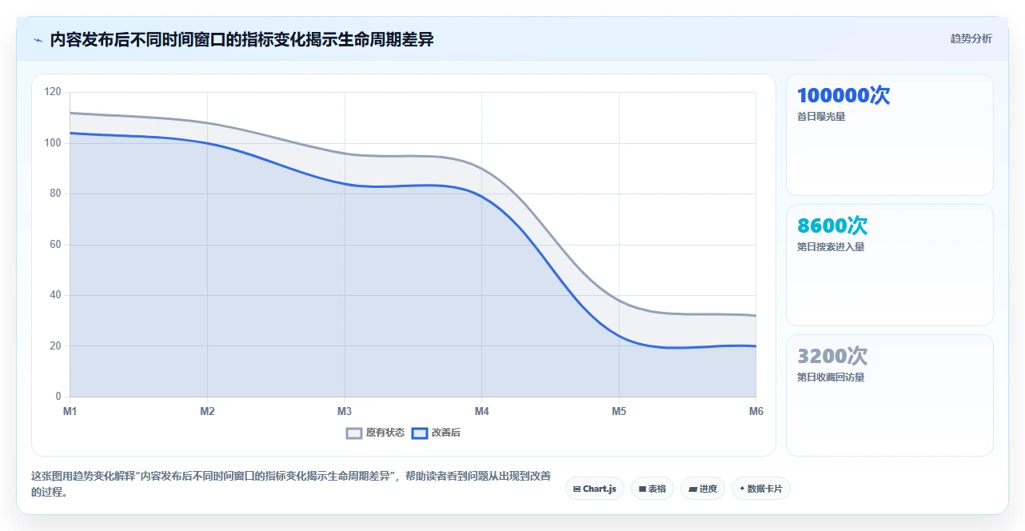Click y-axis label 40
Screen dimensions: 1025x531
pos(55,295)
